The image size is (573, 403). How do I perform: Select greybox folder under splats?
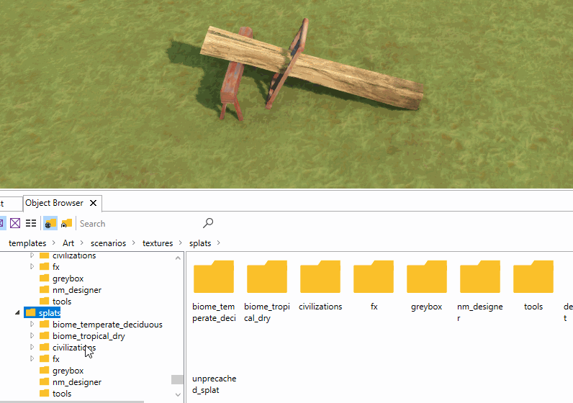coord(61,371)
